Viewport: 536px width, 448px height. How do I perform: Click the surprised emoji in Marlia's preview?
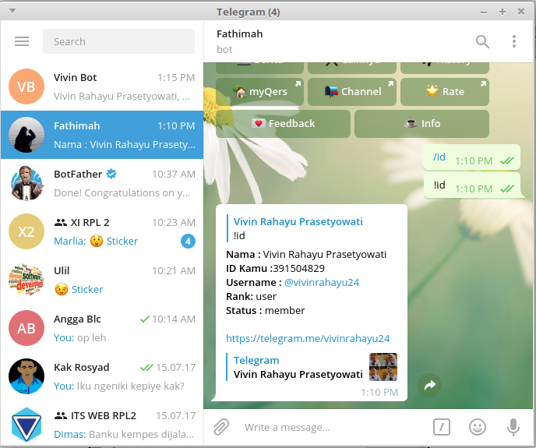click(x=97, y=242)
